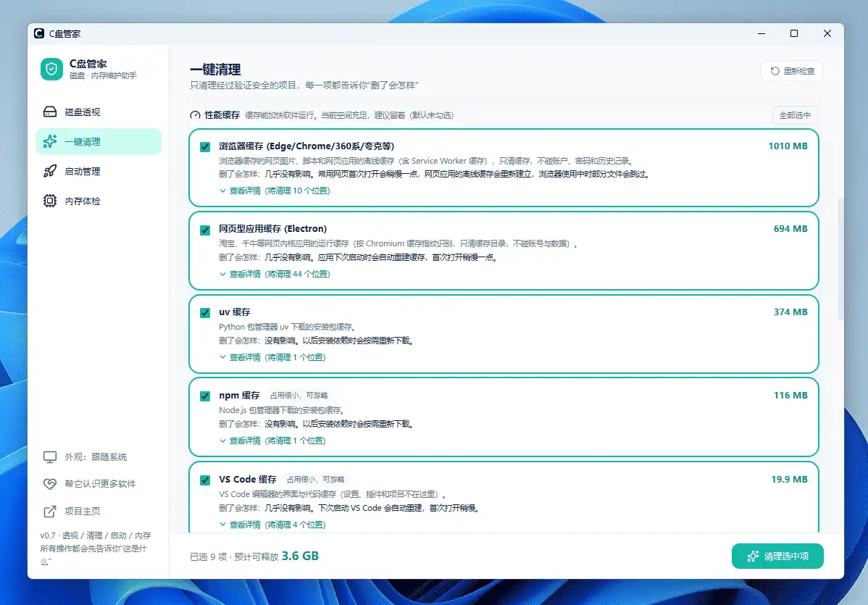Click the 19.9 MB size value

click(x=790, y=480)
